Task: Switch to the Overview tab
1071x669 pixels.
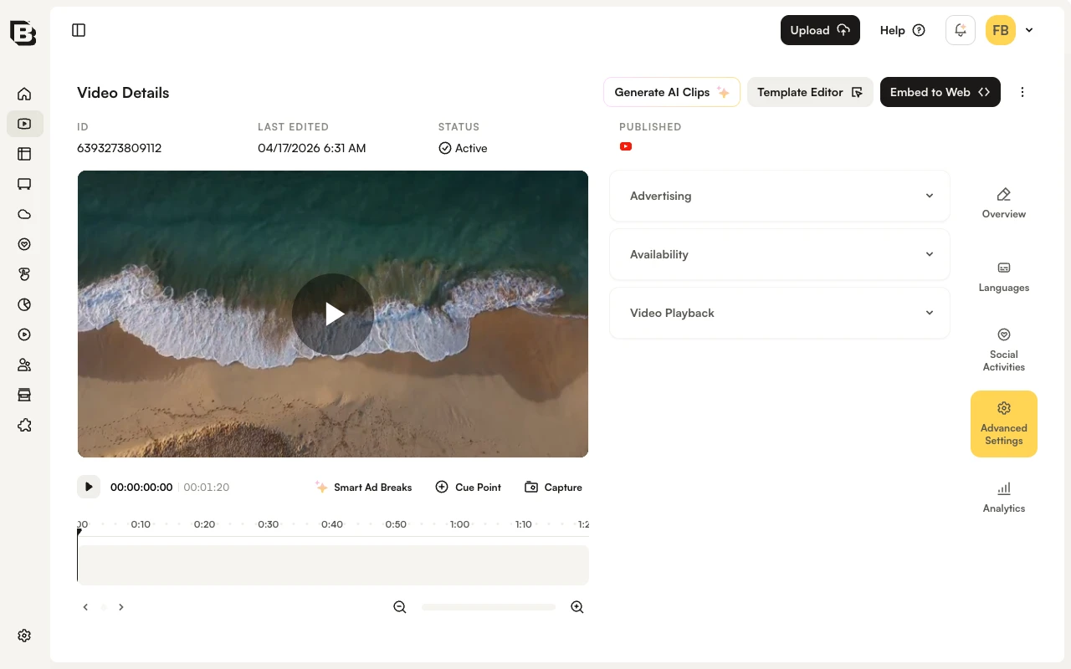Action: tap(1004, 203)
